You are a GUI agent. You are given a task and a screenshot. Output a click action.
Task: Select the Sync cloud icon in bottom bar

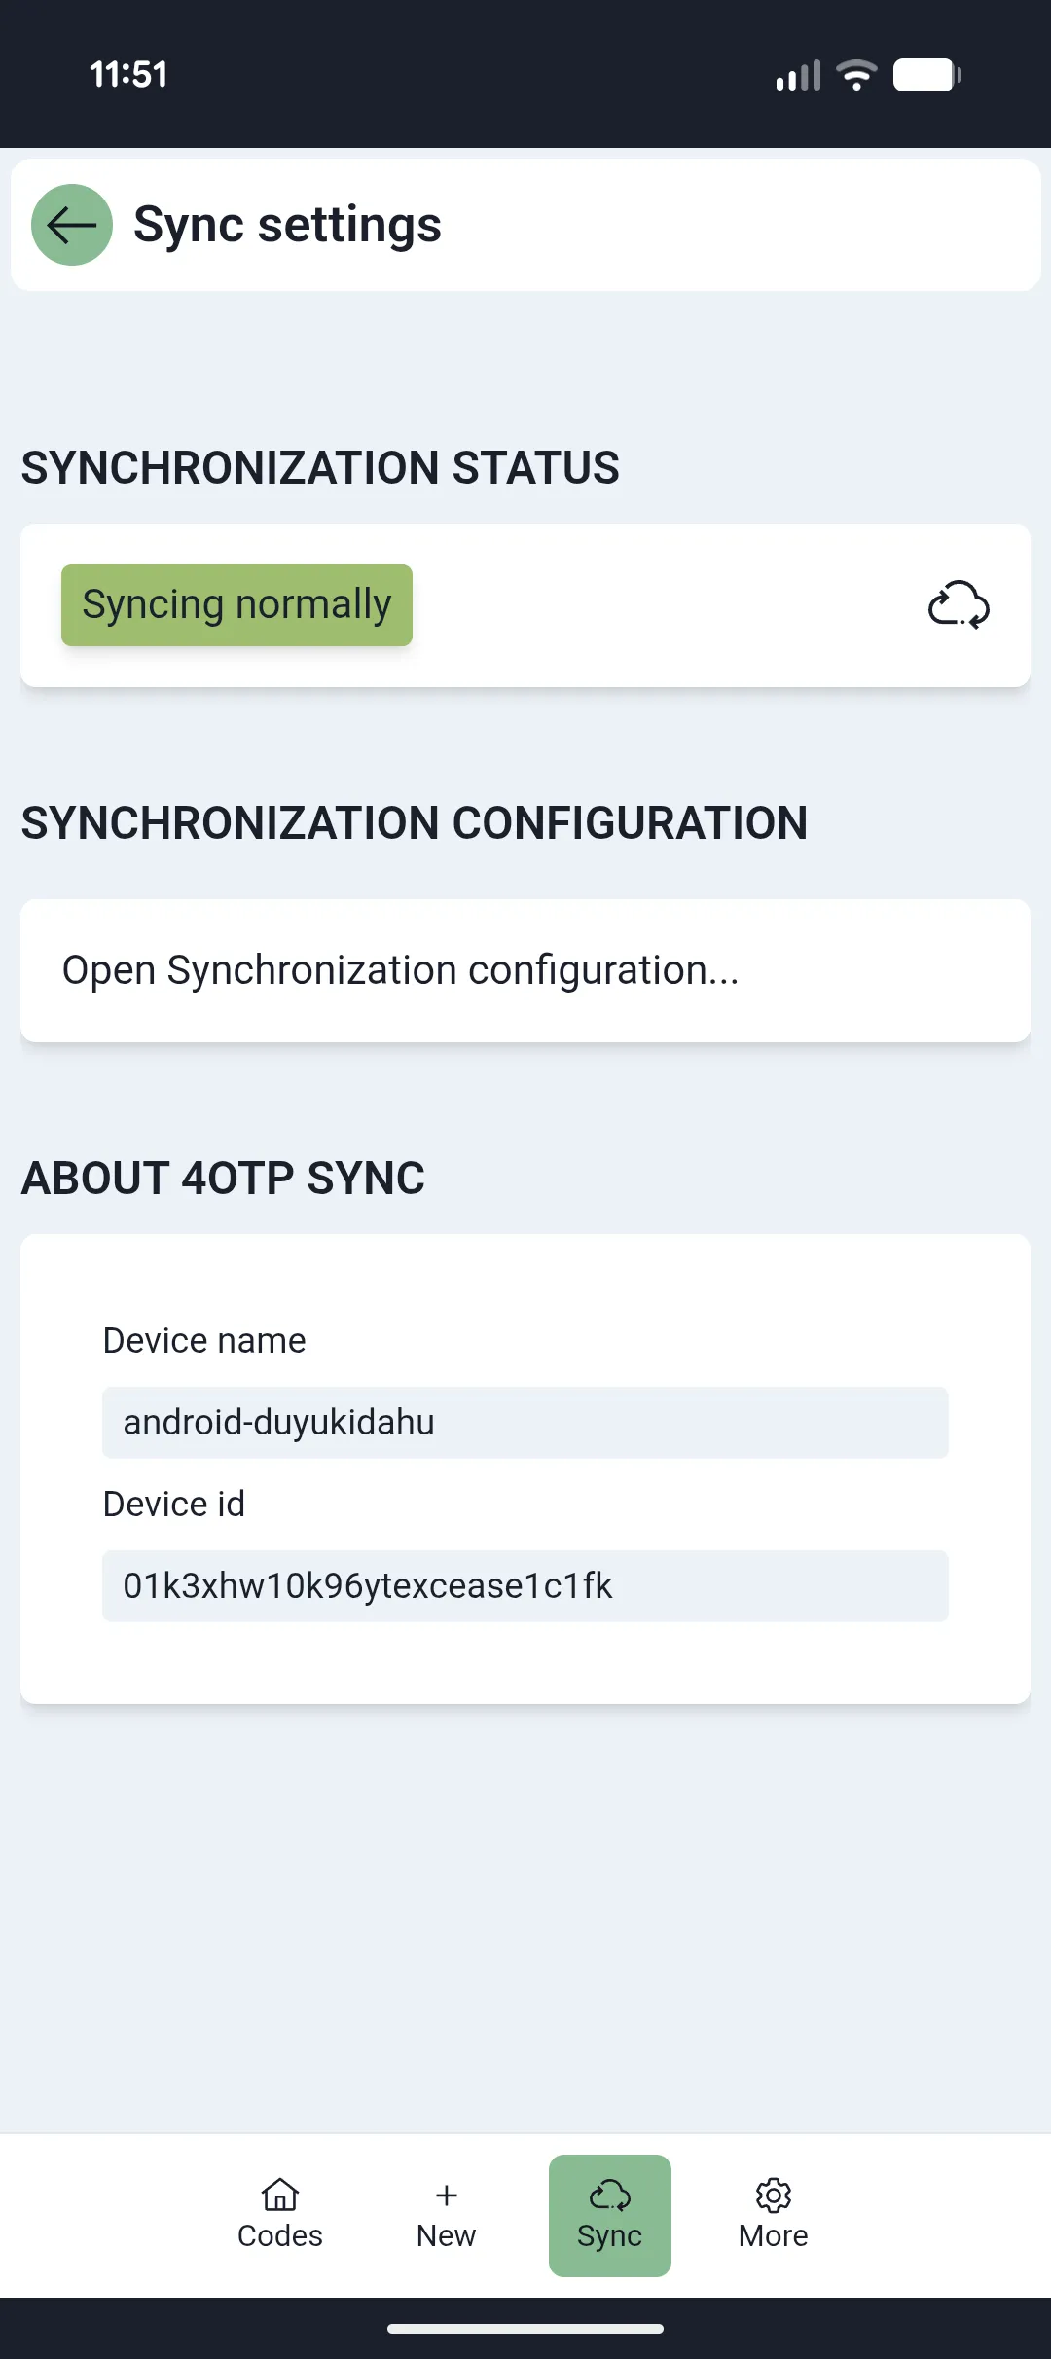coord(609,2196)
